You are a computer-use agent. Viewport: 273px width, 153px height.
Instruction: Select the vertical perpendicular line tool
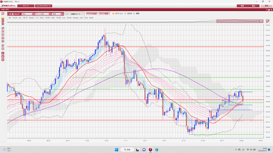(x=3, y=38)
